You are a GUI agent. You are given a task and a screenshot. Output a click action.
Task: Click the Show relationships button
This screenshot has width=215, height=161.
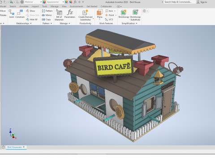[x=30, y=11]
